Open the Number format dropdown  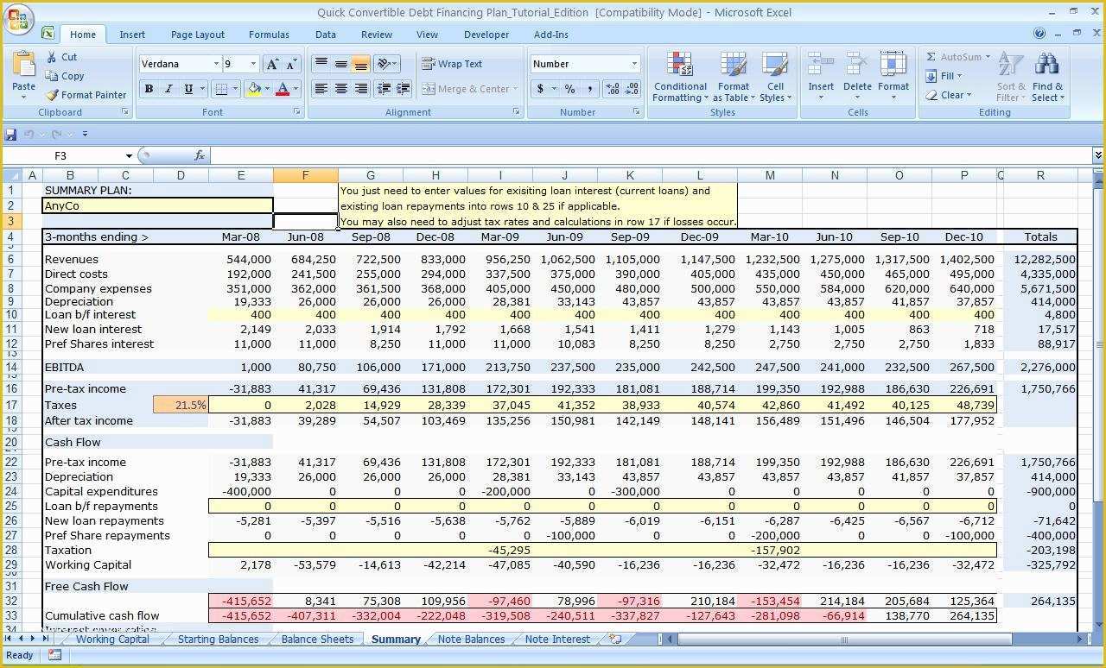(634, 64)
